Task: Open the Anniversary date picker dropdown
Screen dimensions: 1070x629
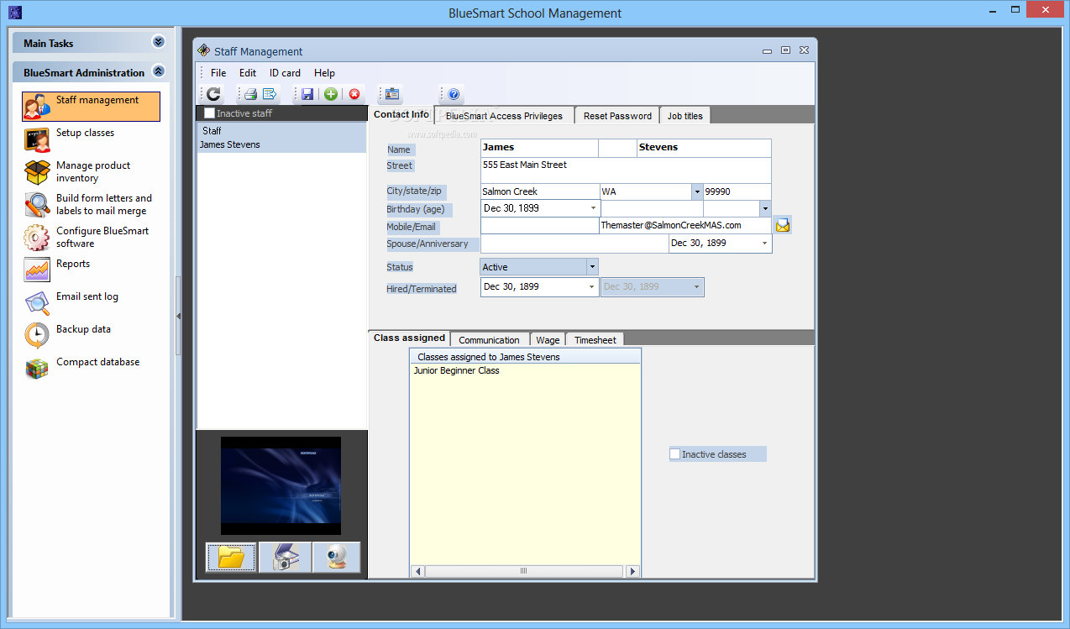Action: pos(764,244)
